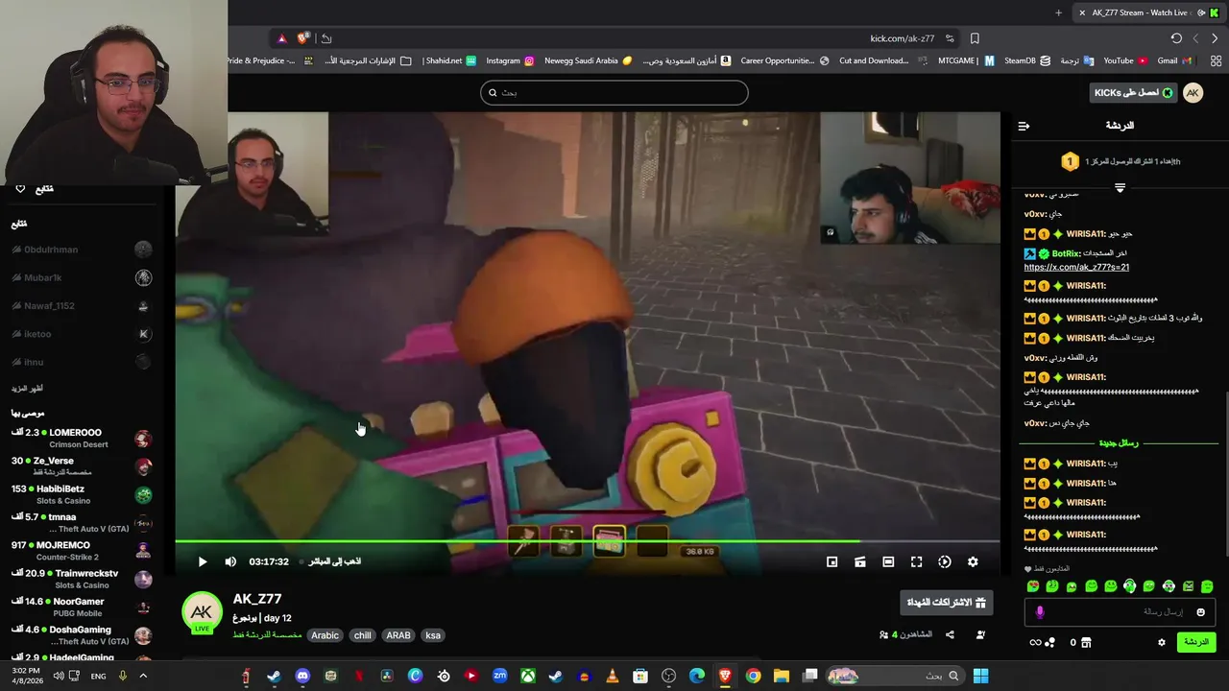Open the Newegg Saudi Arabia bookmark

pyautogui.click(x=588, y=60)
